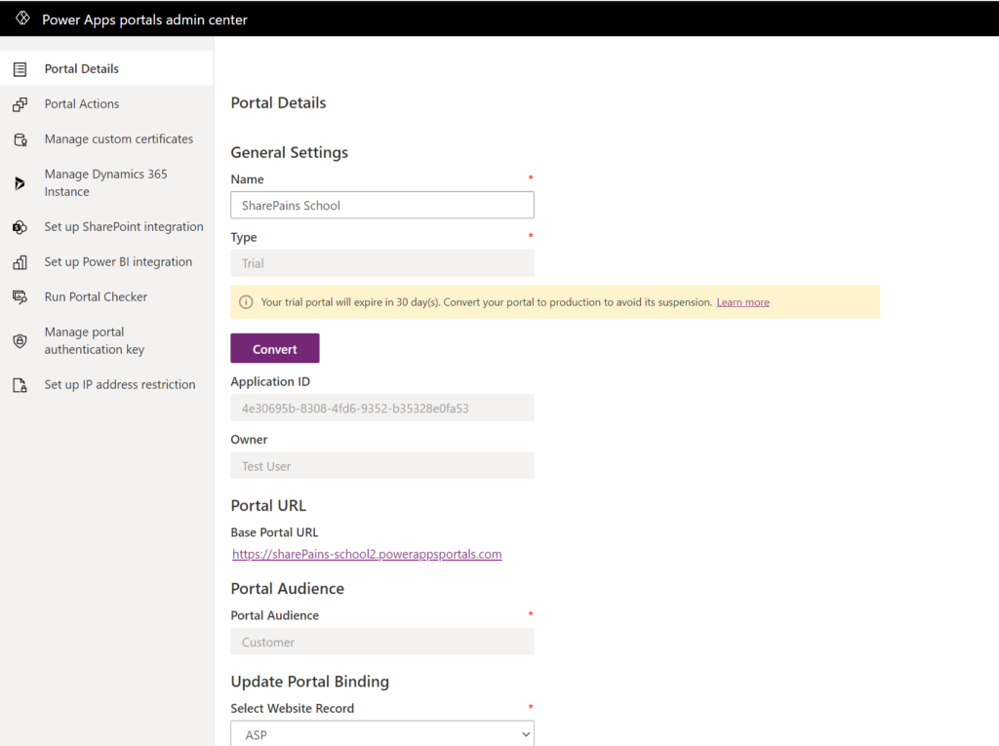This screenshot has height=746, width=999.
Task: Click the custom certificates icon
Action: pos(20,139)
